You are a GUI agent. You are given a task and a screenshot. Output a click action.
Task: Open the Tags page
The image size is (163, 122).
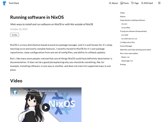[135, 3]
